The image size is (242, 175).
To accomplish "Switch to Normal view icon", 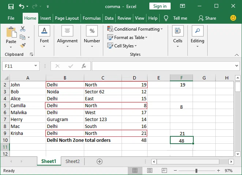I will tap(135, 170).
